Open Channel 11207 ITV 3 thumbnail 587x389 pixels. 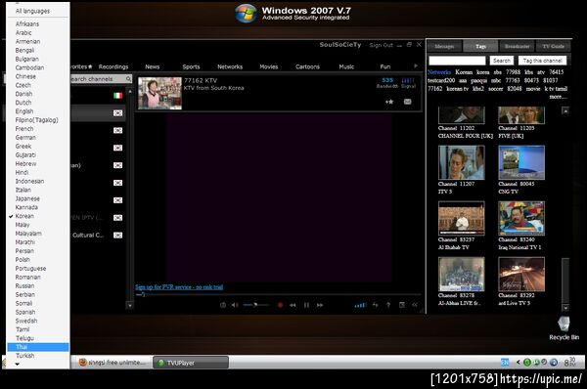461,162
